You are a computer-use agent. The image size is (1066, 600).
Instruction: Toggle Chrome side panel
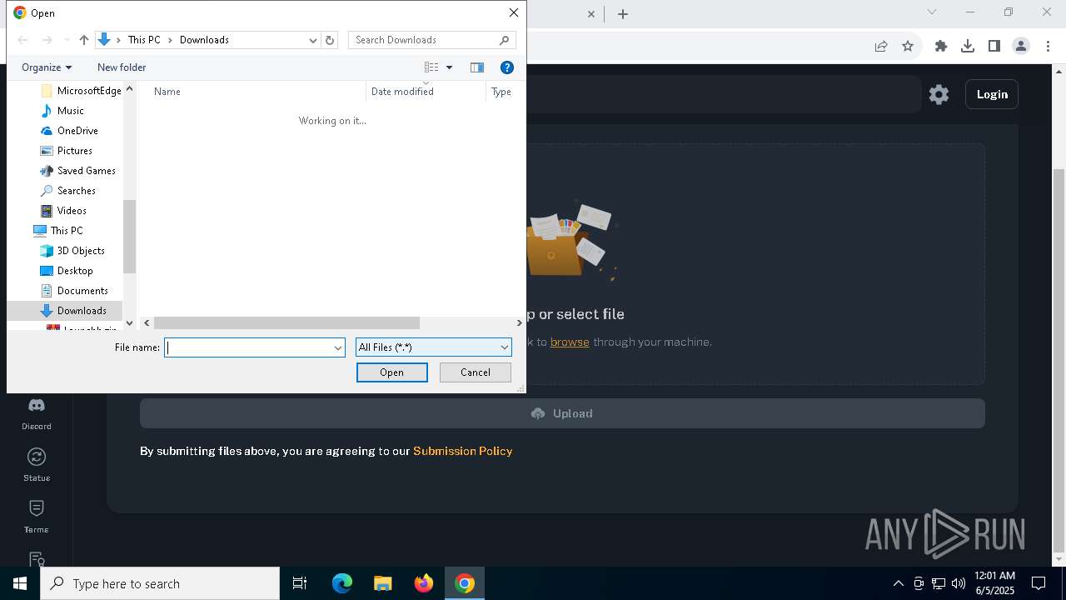coord(994,46)
